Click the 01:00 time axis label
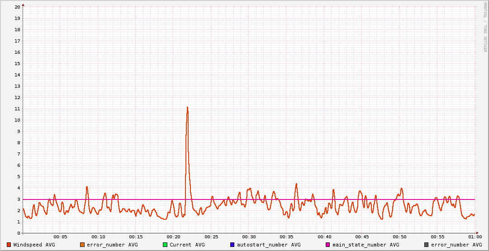The width and height of the screenshot is (489, 251). coord(475,237)
